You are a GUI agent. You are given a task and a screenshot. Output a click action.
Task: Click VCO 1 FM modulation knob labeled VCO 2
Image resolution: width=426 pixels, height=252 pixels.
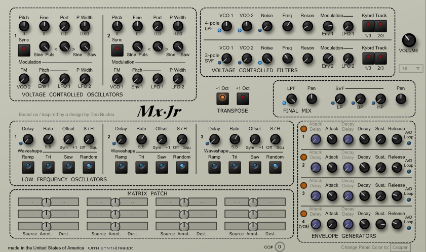(x=24, y=79)
